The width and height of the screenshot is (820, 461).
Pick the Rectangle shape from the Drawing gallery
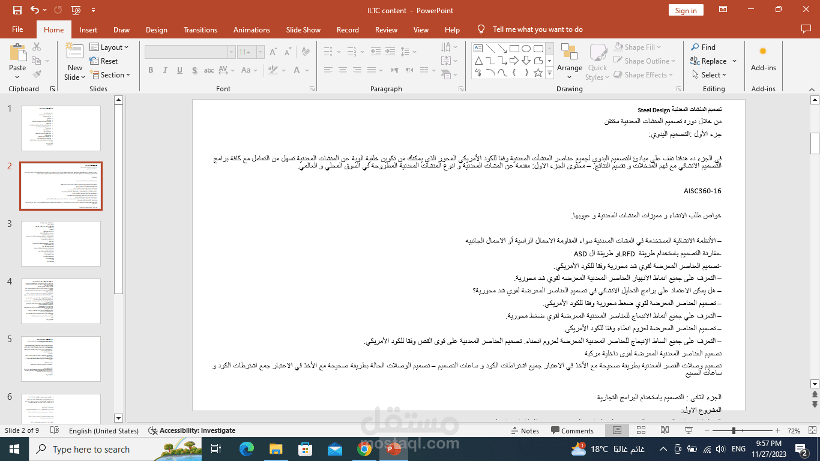click(514, 49)
